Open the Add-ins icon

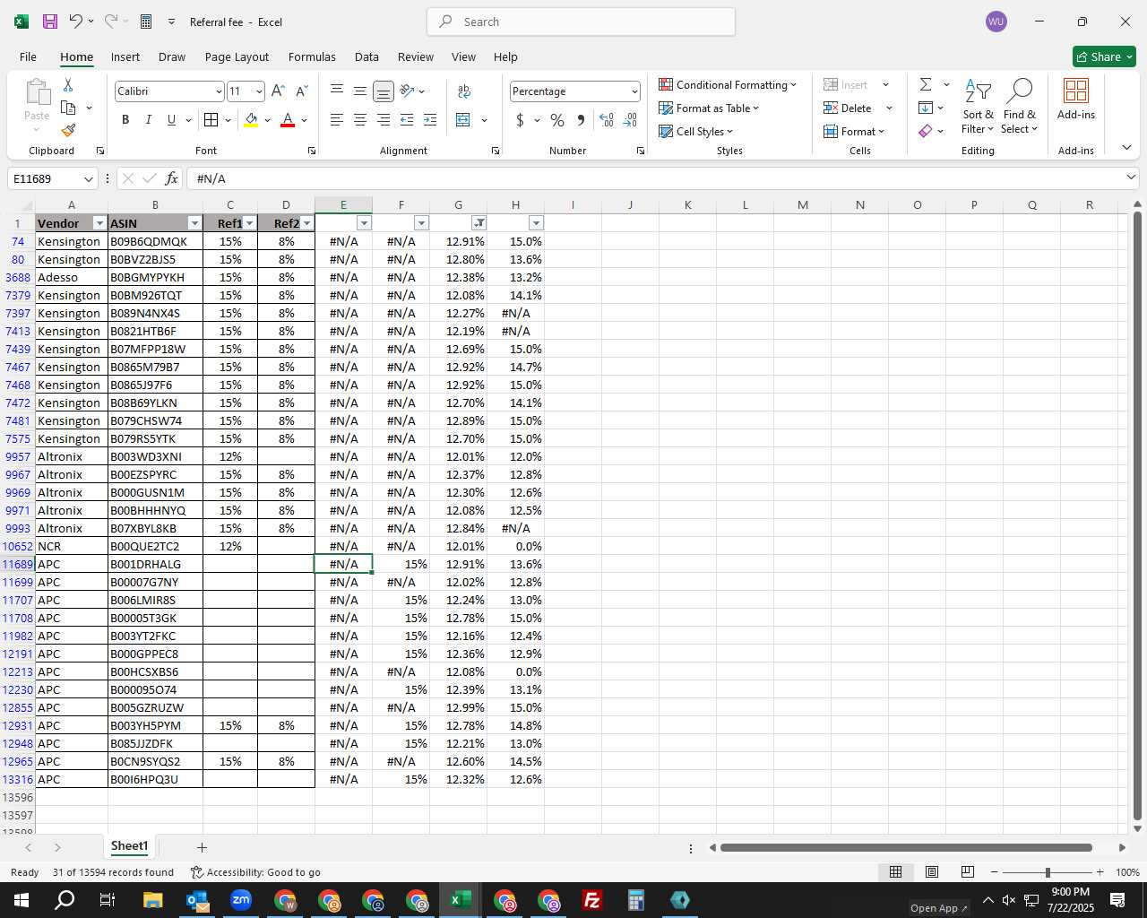click(1076, 100)
